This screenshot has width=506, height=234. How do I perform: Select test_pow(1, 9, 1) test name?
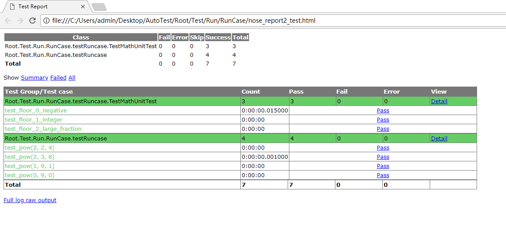(x=30, y=166)
